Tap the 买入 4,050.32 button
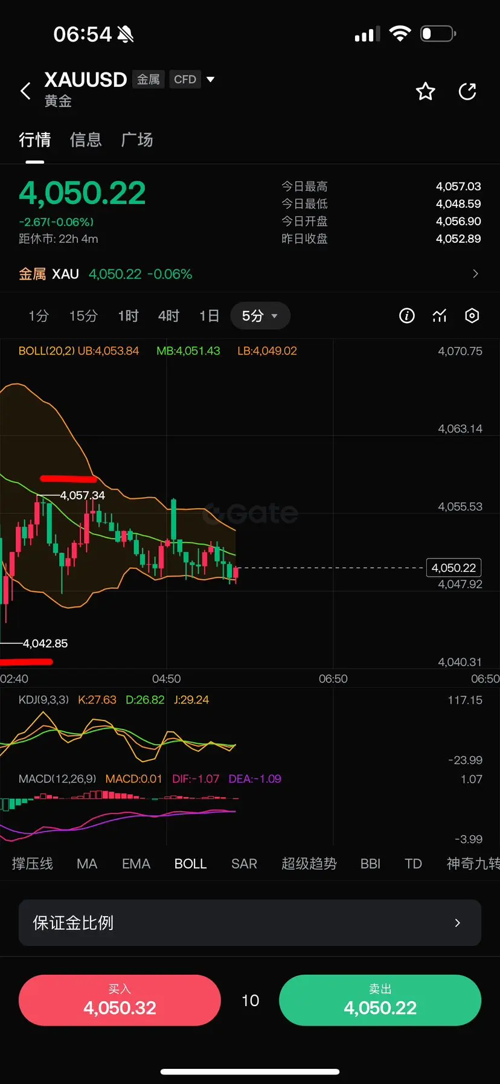 click(120, 1000)
